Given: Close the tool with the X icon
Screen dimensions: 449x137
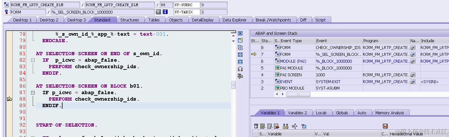Looking at the screenshot, I should [x=240, y=33].
